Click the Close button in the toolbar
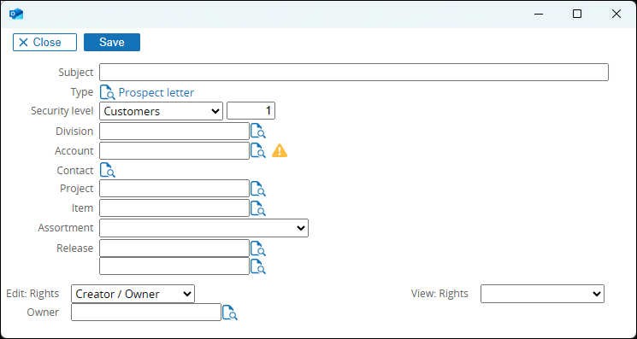This screenshot has height=339, width=637. pyautogui.click(x=44, y=42)
